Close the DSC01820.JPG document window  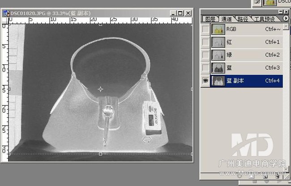(188, 13)
